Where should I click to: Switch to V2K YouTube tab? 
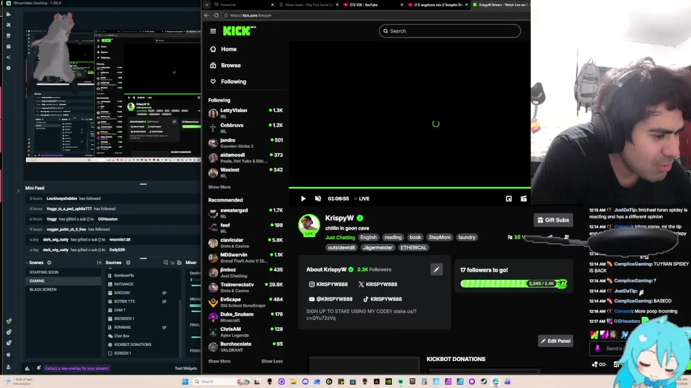pos(372,4)
